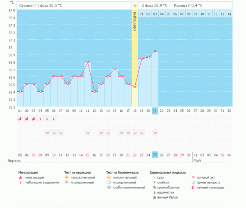
Task: Click the positive pregnancy test legend icon
Action: tap(108, 177)
